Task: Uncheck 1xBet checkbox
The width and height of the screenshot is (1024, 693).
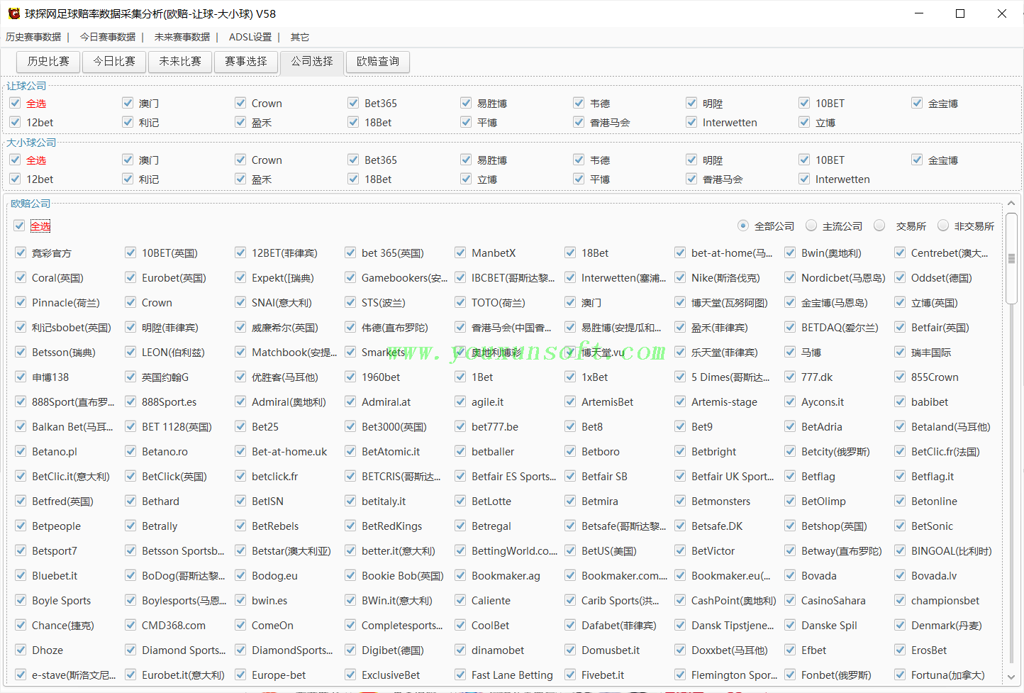Action: (x=570, y=377)
